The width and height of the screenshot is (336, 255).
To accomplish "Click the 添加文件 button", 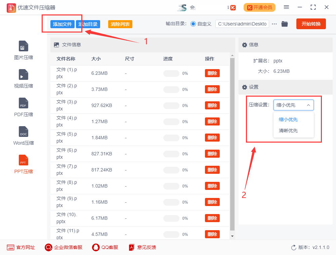I will (x=62, y=24).
